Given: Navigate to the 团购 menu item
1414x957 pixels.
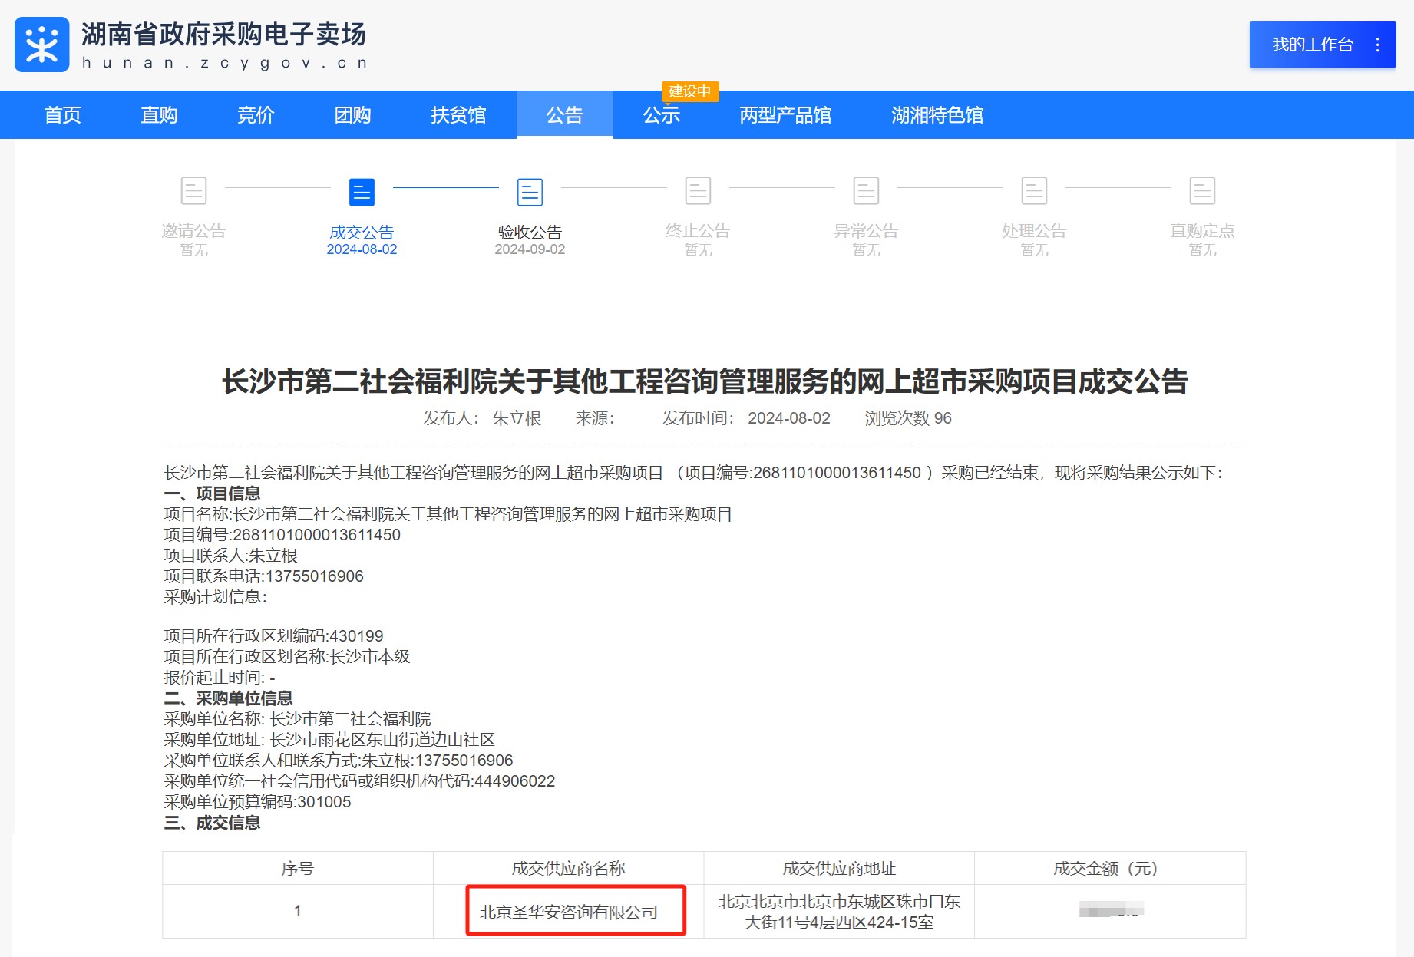Looking at the screenshot, I should 353,115.
